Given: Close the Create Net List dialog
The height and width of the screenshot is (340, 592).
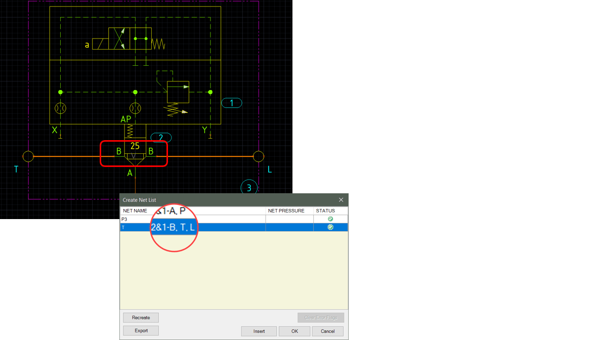Looking at the screenshot, I should pyautogui.click(x=341, y=200).
